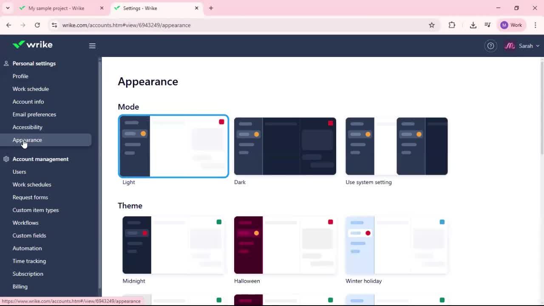Open Work schedules under Account management
The image size is (544, 306).
tap(32, 184)
